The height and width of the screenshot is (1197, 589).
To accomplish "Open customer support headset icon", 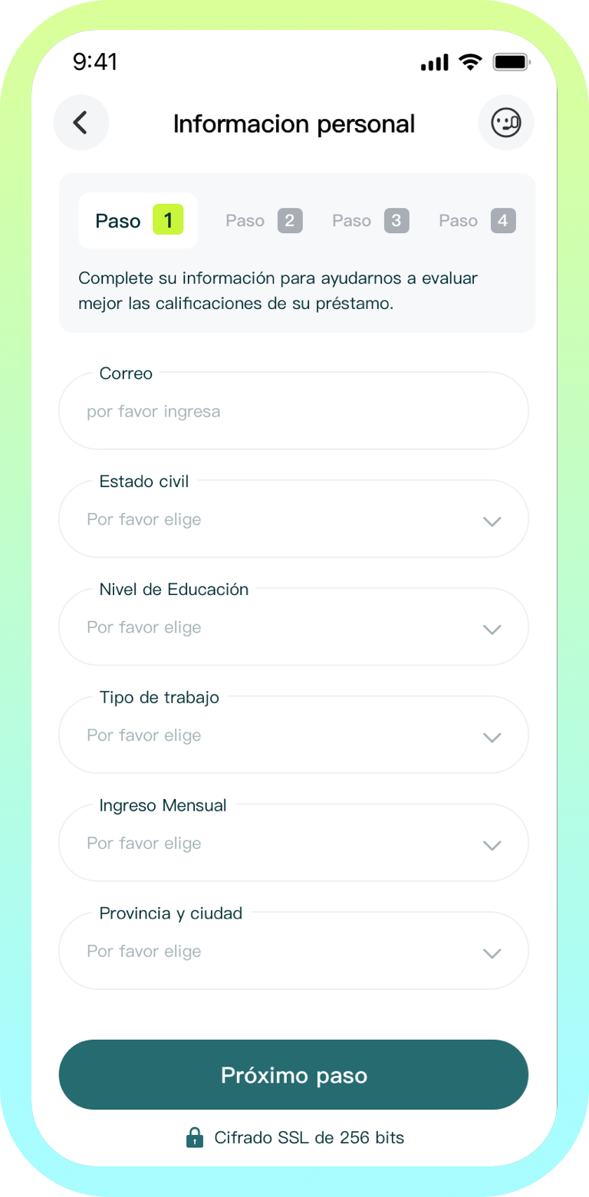I will [506, 122].
